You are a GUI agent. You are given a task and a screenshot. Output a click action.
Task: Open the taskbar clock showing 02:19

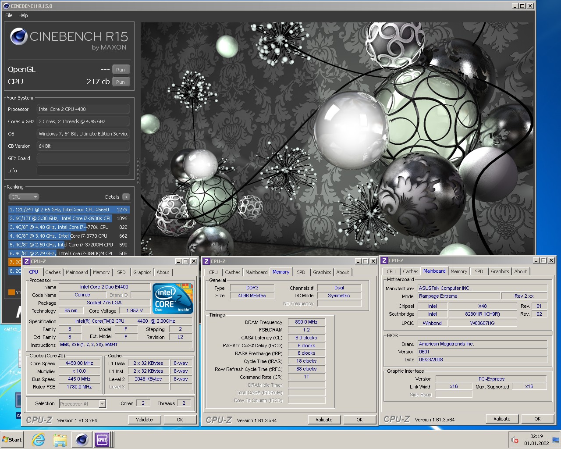(536, 440)
